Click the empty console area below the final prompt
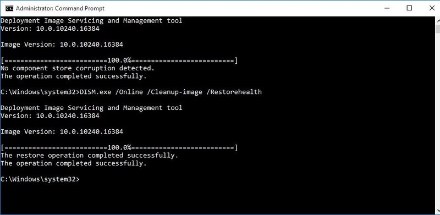Image resolution: width=440 pixels, height=215 pixels. 217,198
